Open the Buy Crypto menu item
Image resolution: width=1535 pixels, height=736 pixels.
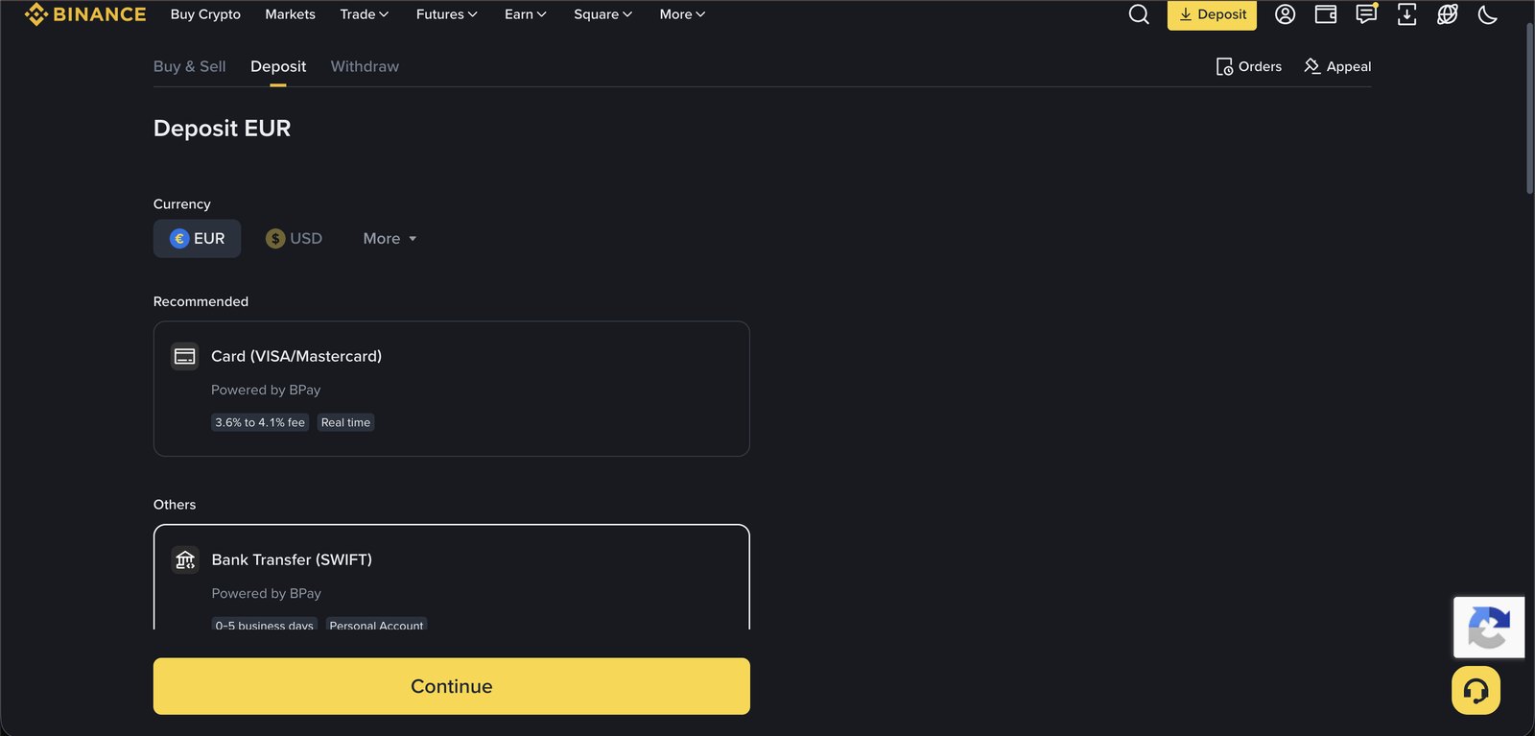click(x=205, y=14)
